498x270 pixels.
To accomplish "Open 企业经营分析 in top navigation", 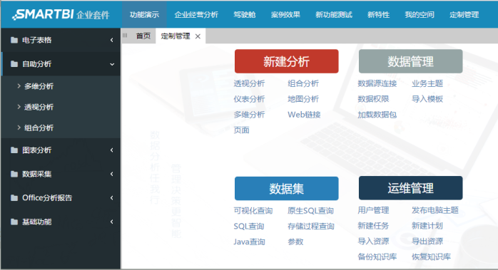I will (196, 14).
